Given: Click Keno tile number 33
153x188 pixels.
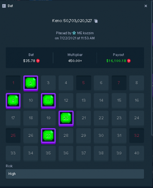Looking at the screenshot, I should (x=13, y=153).
